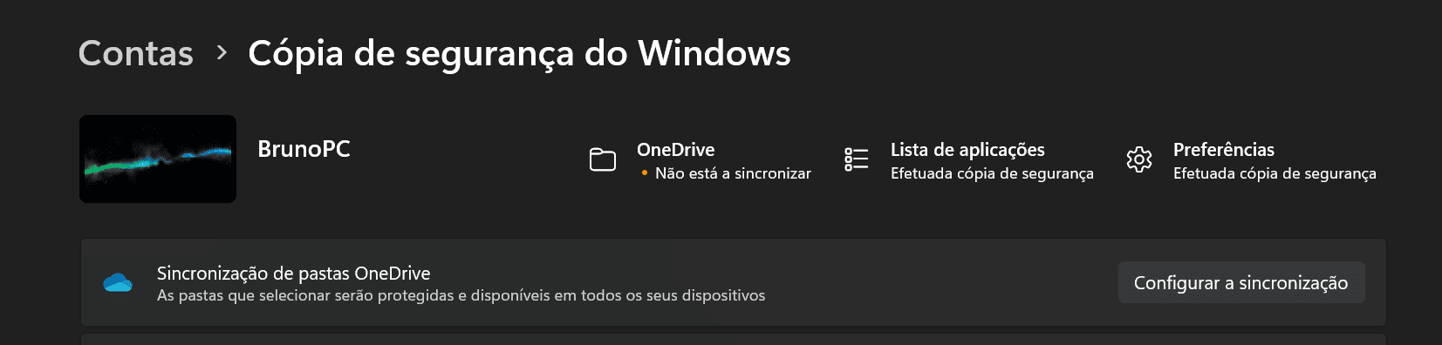Click the Preferências gear icon
This screenshot has width=1442, height=345.
click(x=1139, y=159)
